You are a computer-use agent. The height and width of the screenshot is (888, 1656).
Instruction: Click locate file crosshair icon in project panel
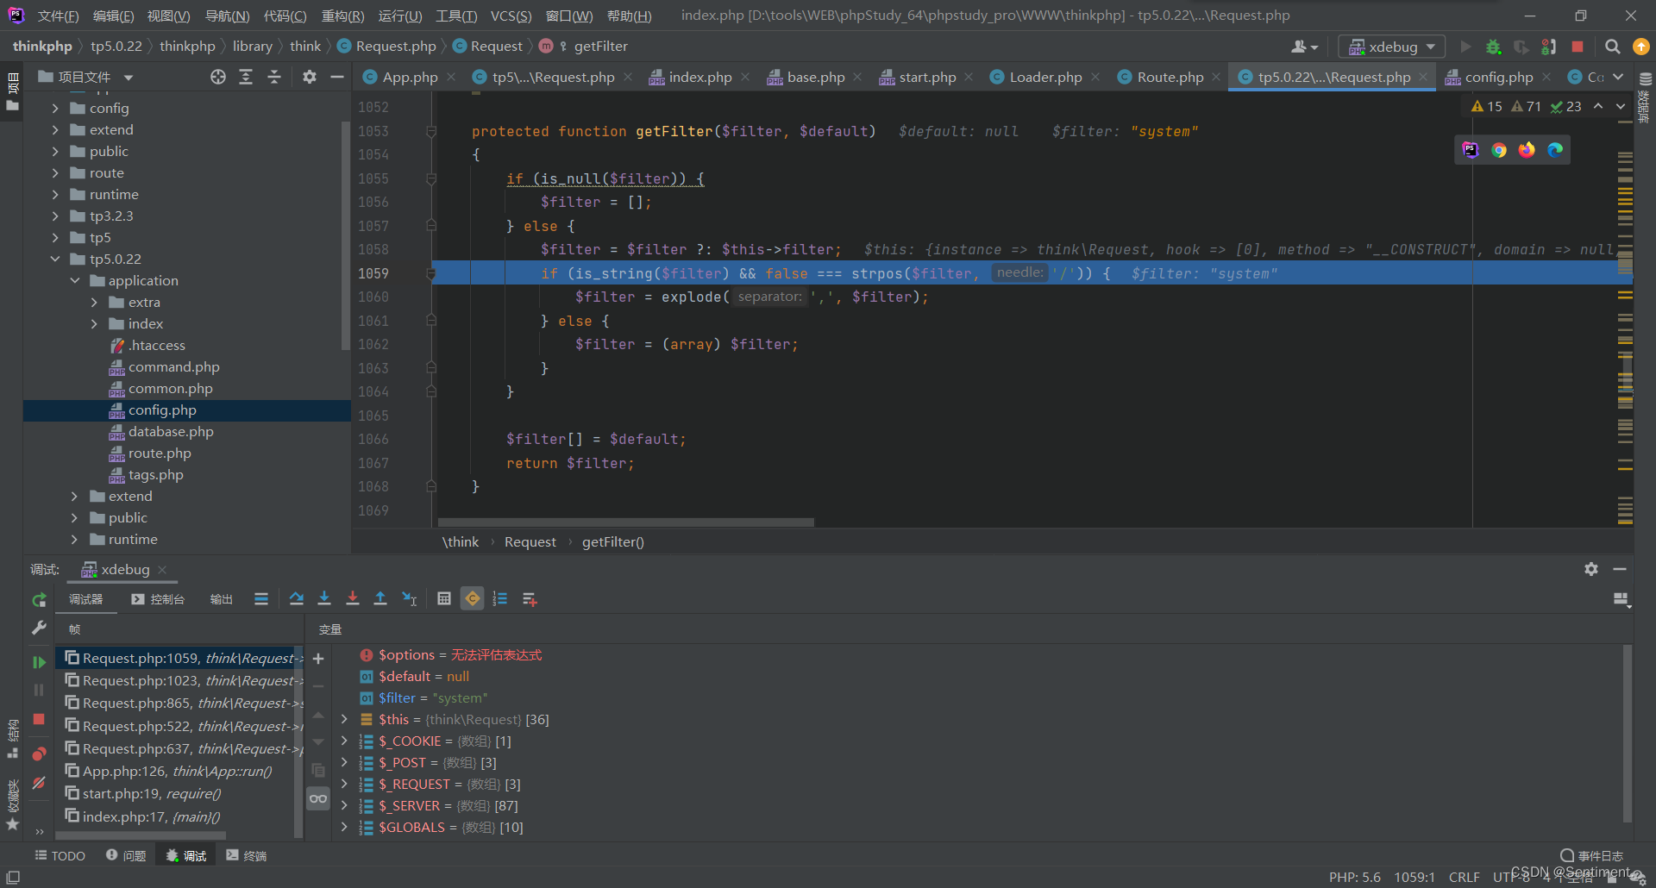(x=218, y=77)
